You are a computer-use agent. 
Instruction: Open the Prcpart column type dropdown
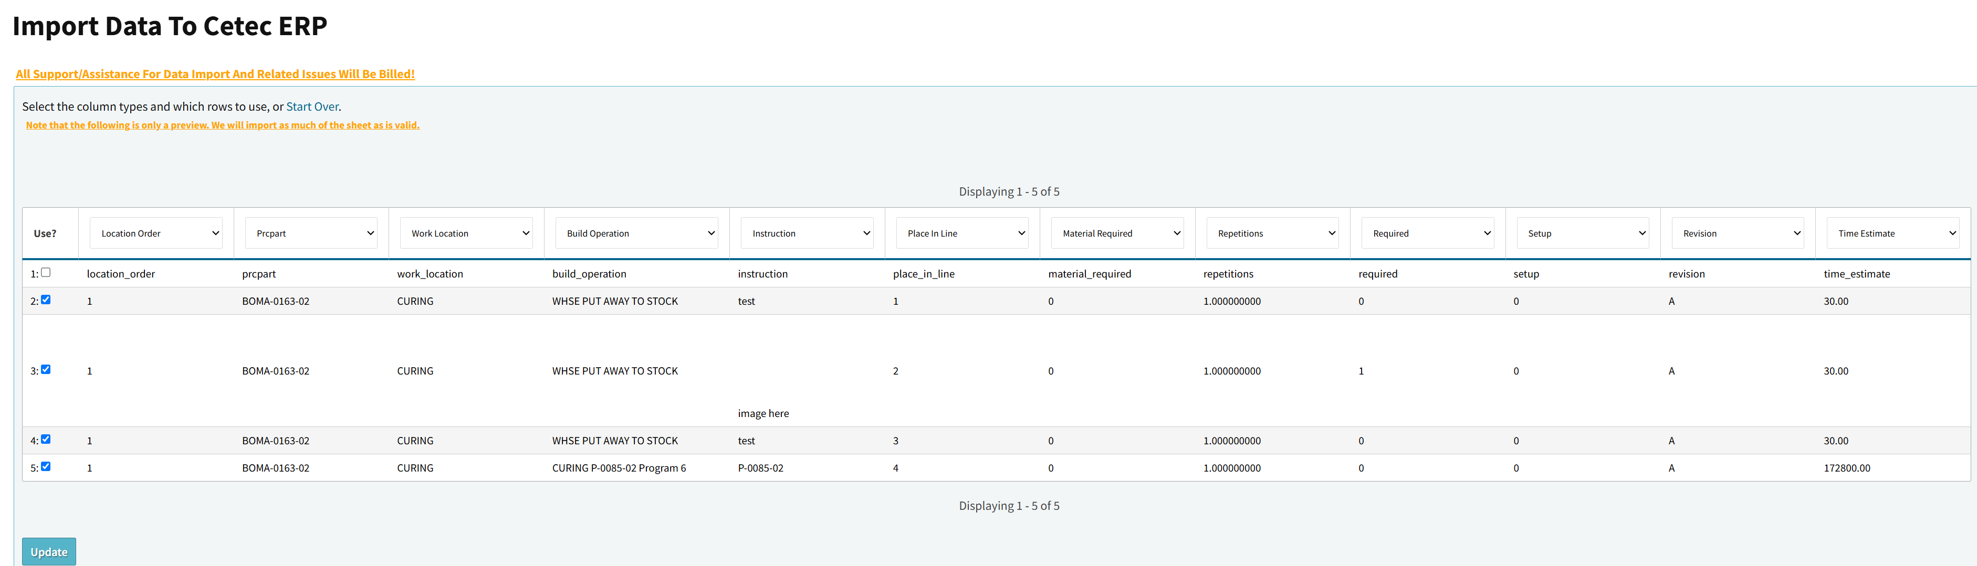pyautogui.click(x=311, y=233)
